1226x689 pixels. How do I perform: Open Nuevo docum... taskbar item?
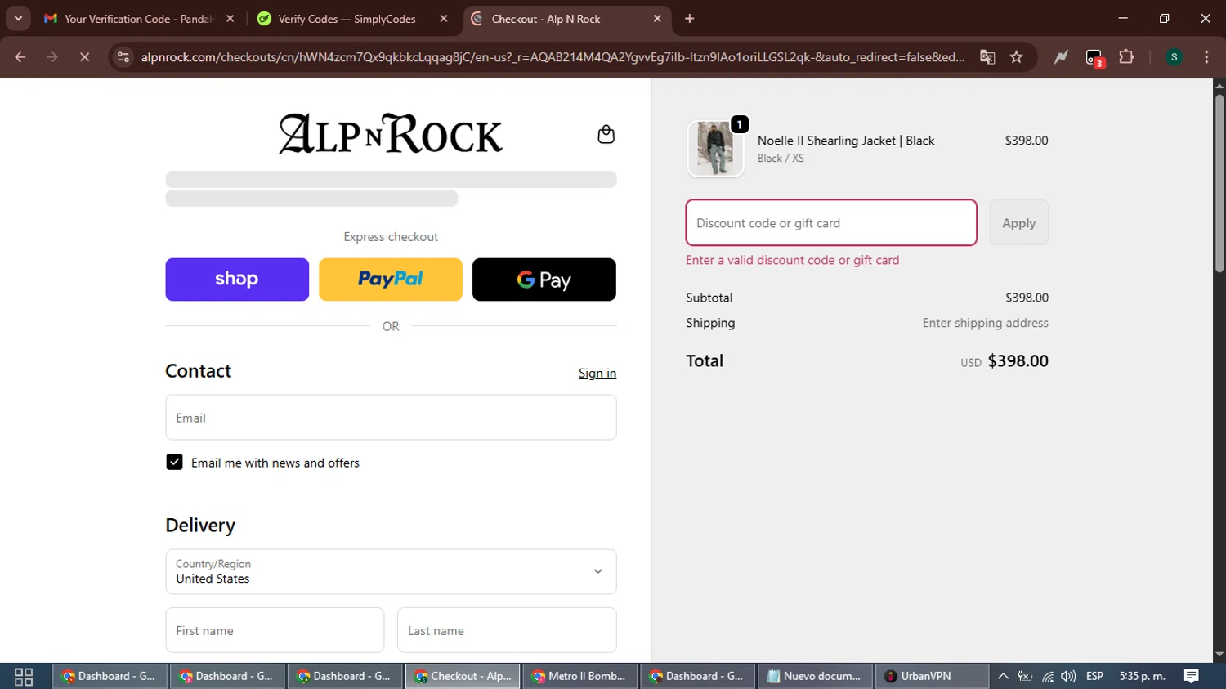815,677
